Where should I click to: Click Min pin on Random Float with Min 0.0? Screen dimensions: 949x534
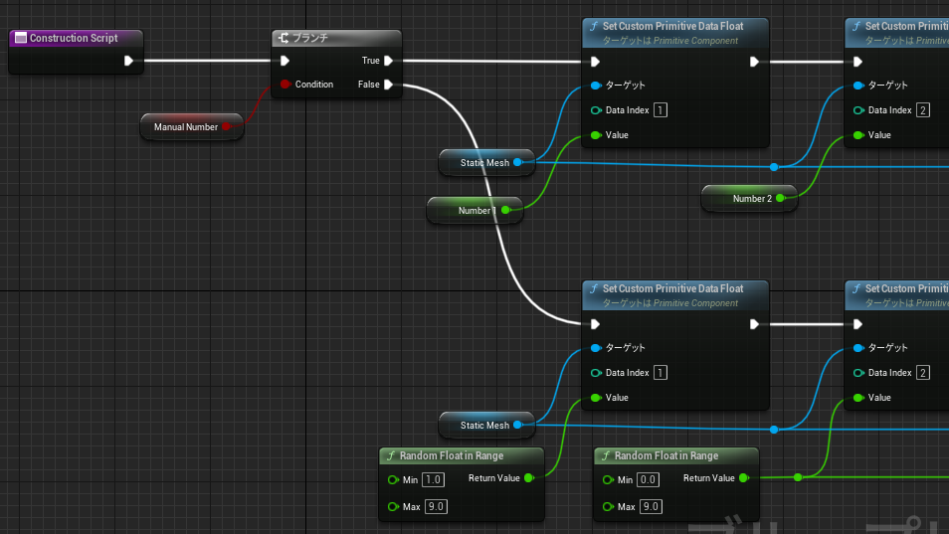pyautogui.click(x=608, y=479)
